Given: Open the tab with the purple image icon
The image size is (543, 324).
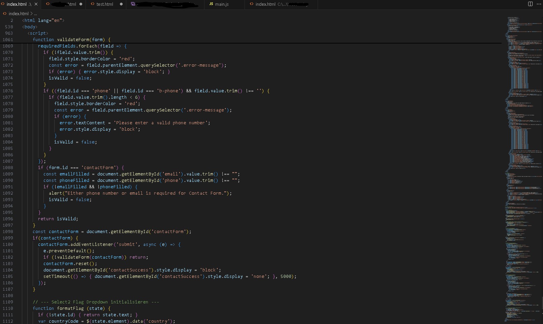Looking at the screenshot, I should pos(165,4).
